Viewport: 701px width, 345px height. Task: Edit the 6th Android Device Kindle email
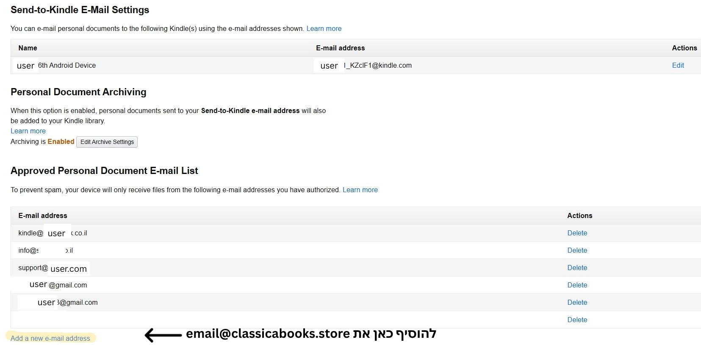[678, 65]
